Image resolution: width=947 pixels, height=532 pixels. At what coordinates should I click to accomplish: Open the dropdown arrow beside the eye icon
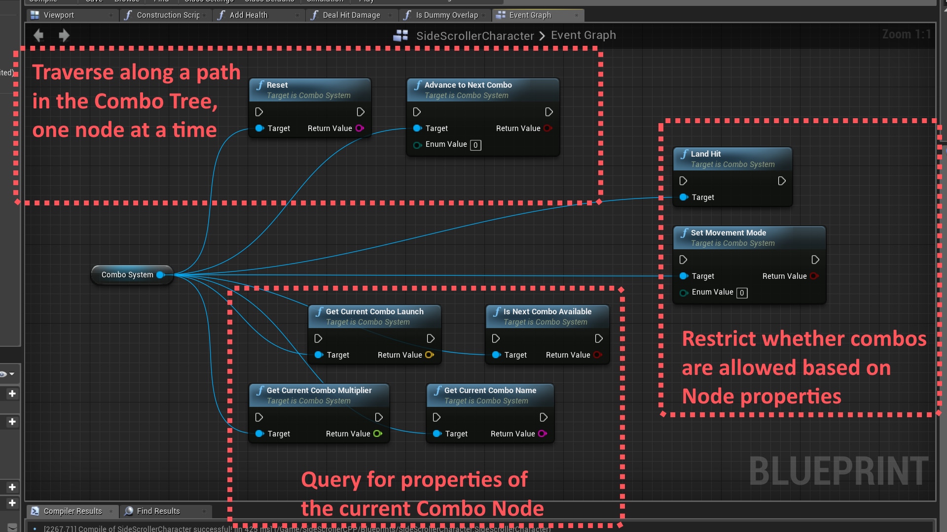coord(11,373)
